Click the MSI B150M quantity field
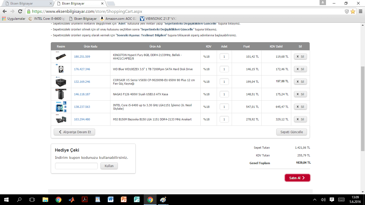The height and width of the screenshot is (205, 365). point(224,119)
